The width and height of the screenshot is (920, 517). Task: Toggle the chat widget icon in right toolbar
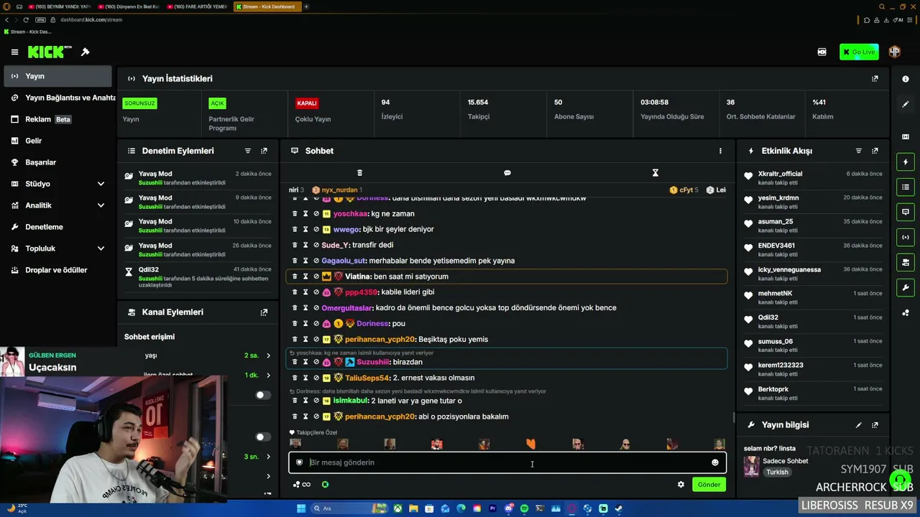click(x=906, y=212)
